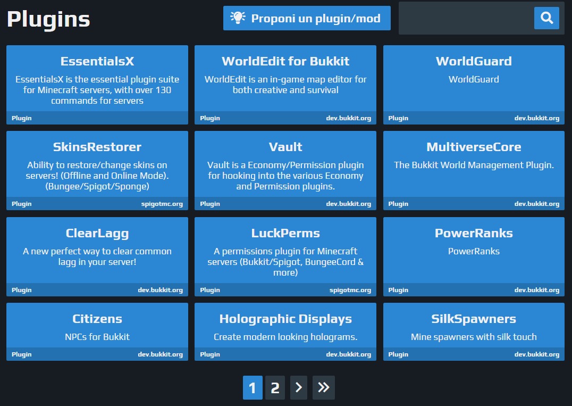Click 'Mine spawners with silk touch' text

(x=474, y=337)
